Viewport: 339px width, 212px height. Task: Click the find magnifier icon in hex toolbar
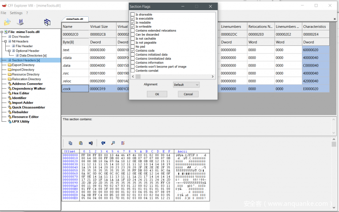coord(113,143)
